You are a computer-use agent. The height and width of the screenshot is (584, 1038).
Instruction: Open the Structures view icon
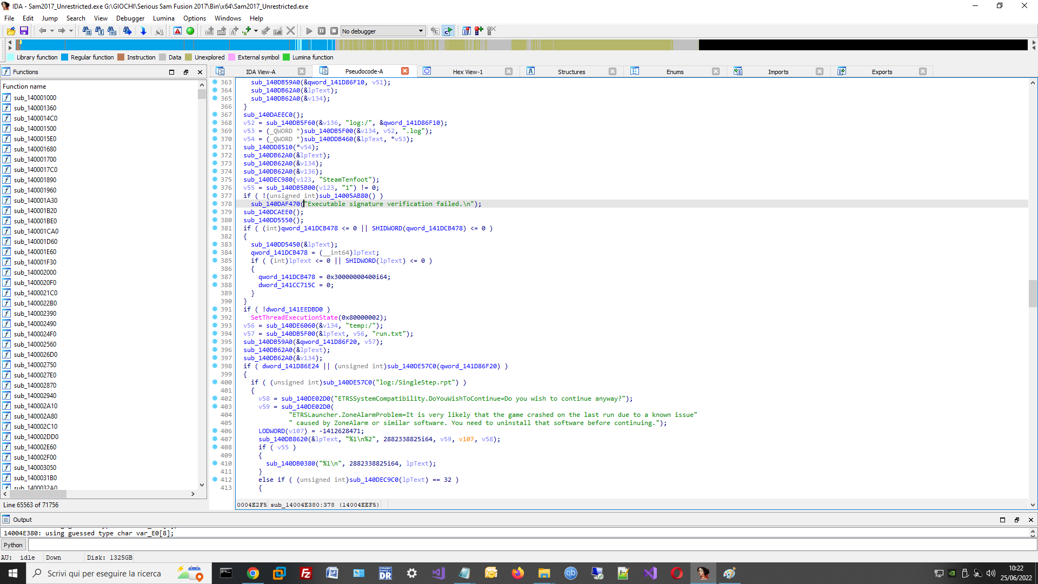(531, 71)
